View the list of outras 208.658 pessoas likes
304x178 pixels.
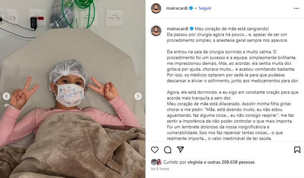point(231,162)
